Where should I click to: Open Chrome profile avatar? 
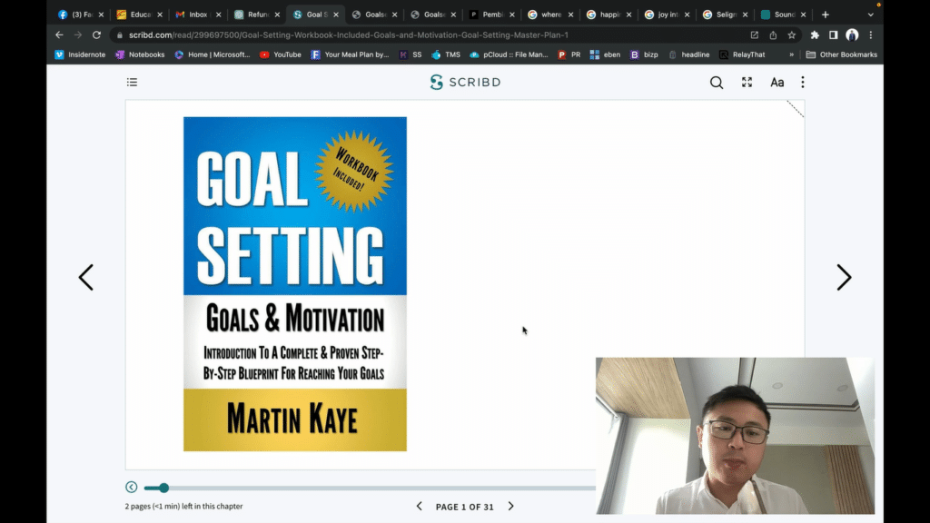coord(852,35)
